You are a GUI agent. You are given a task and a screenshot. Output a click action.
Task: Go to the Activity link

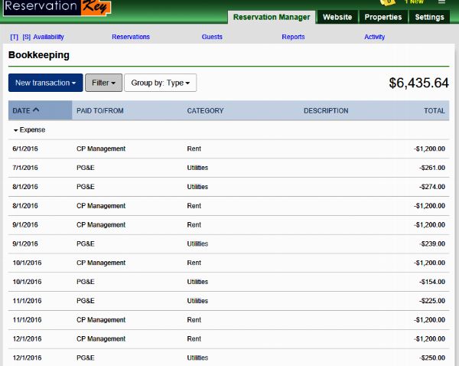(x=374, y=37)
